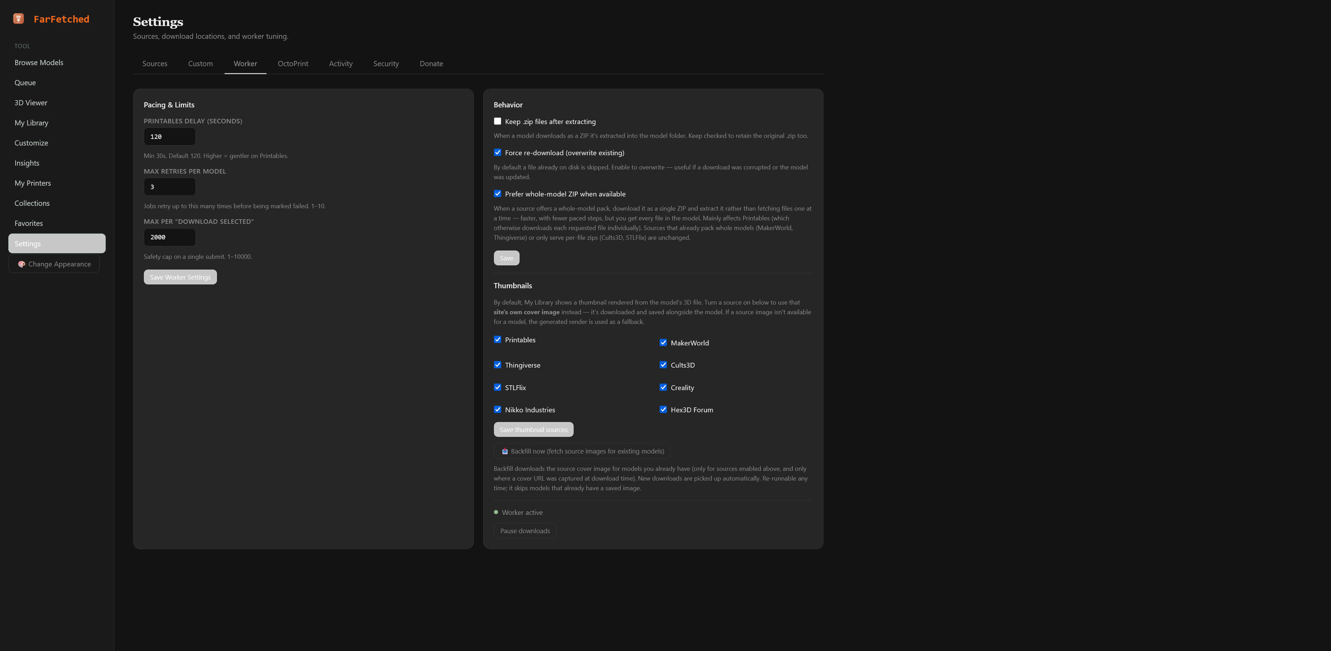1331x651 pixels.
Task: Toggle the Printables thumbnail checkbox
Action: (x=498, y=340)
